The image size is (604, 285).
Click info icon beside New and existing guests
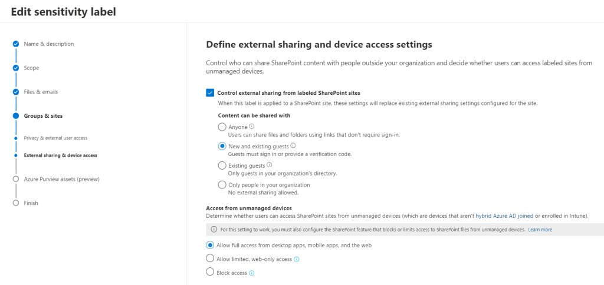(x=293, y=146)
